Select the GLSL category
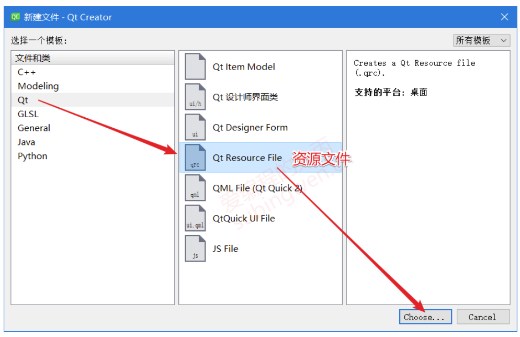 (93, 114)
